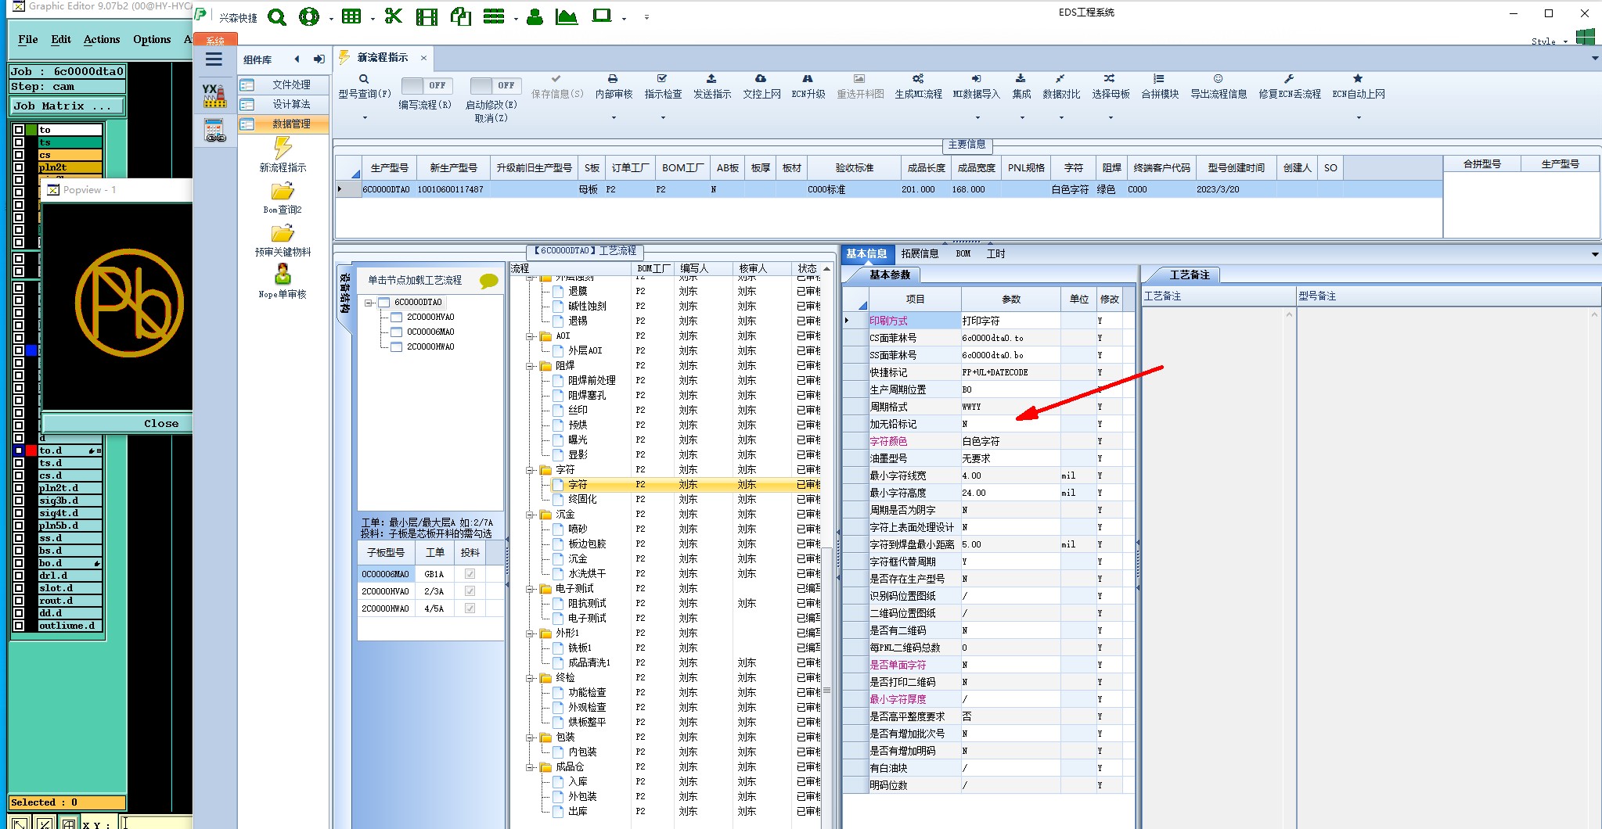Open dropdown arrow under 指示检查
This screenshot has width=1602, height=829.
click(663, 118)
